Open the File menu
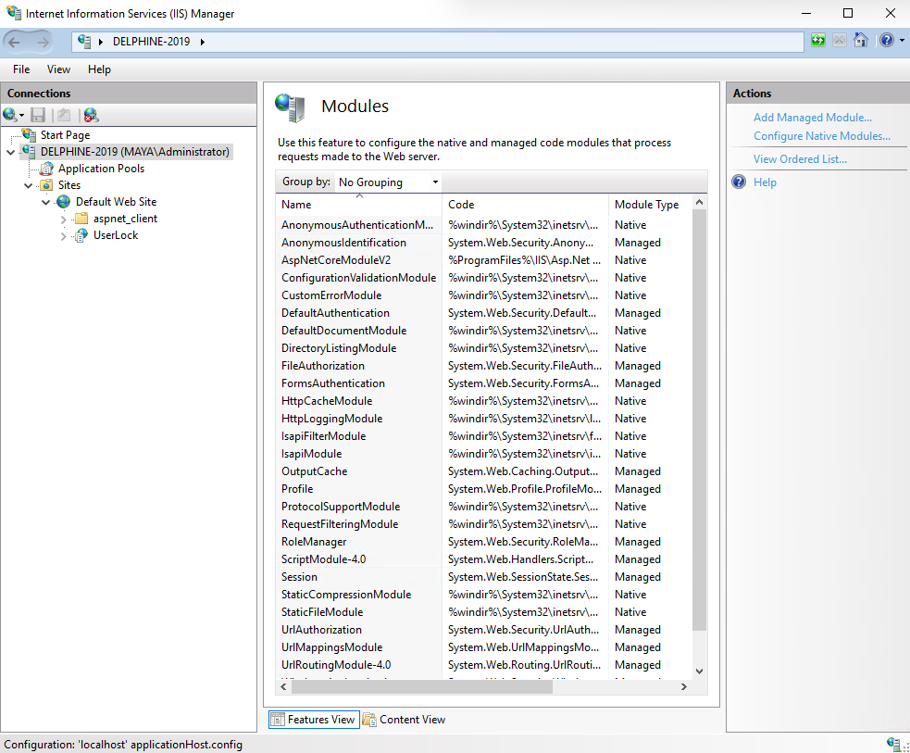Screen dimensions: 910x753 pyautogui.click(x=21, y=69)
